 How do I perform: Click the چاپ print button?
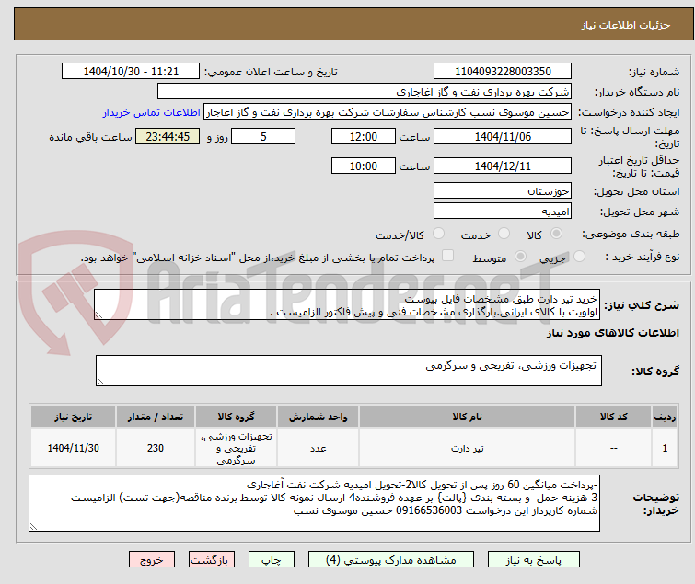[x=272, y=560]
